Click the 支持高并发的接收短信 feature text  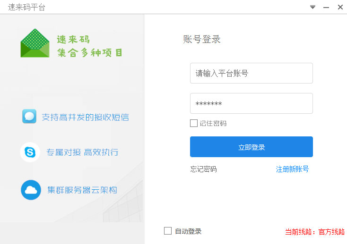(85, 117)
